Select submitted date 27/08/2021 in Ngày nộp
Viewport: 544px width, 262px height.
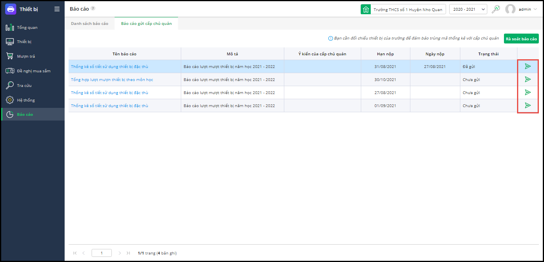coord(435,66)
